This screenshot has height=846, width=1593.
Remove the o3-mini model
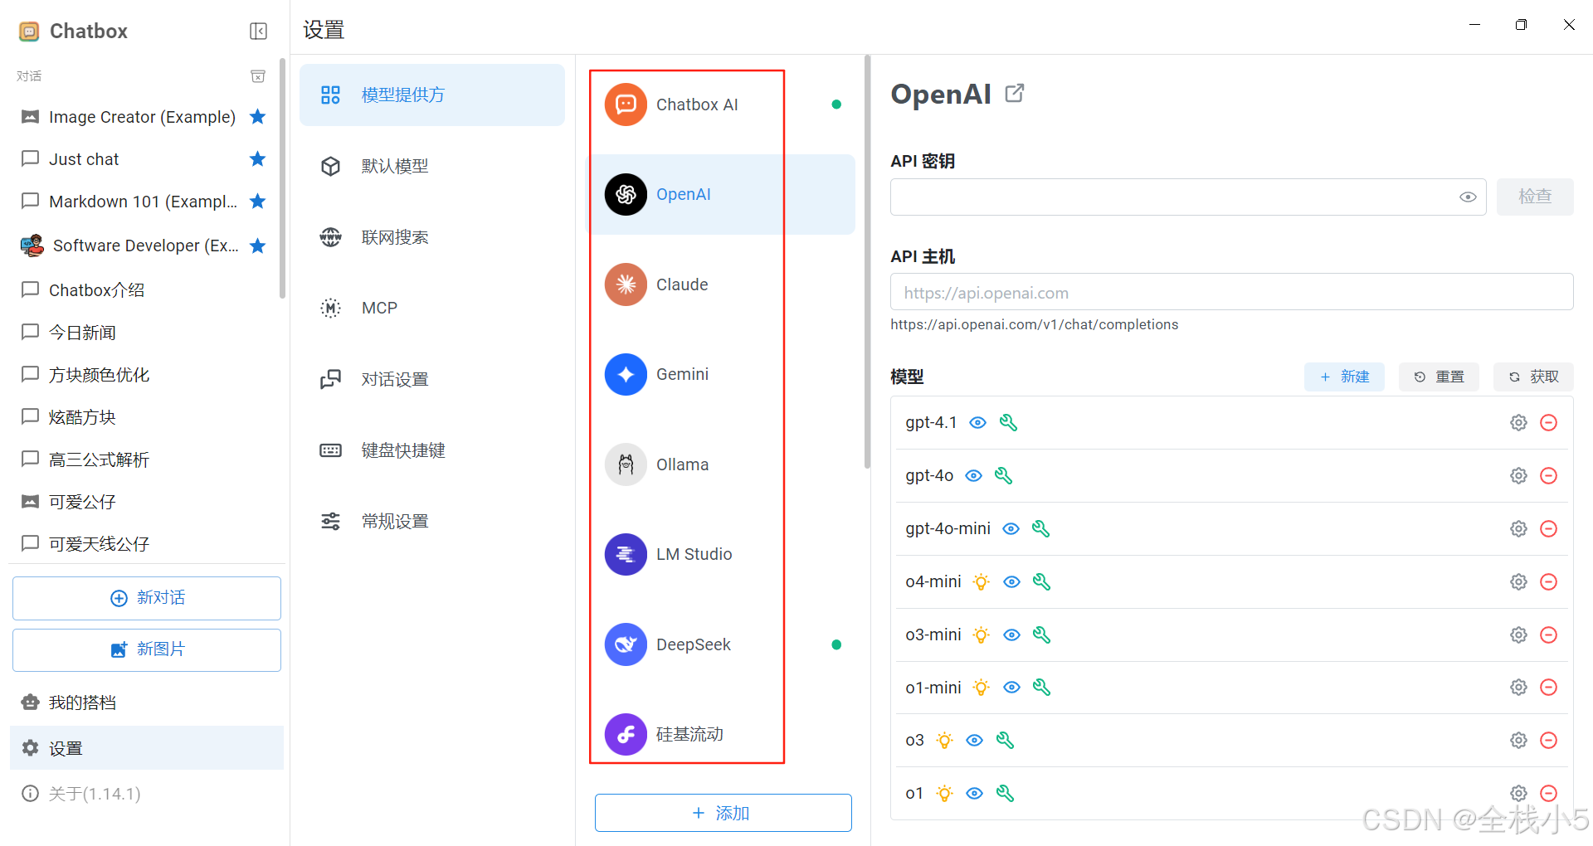[x=1548, y=634]
